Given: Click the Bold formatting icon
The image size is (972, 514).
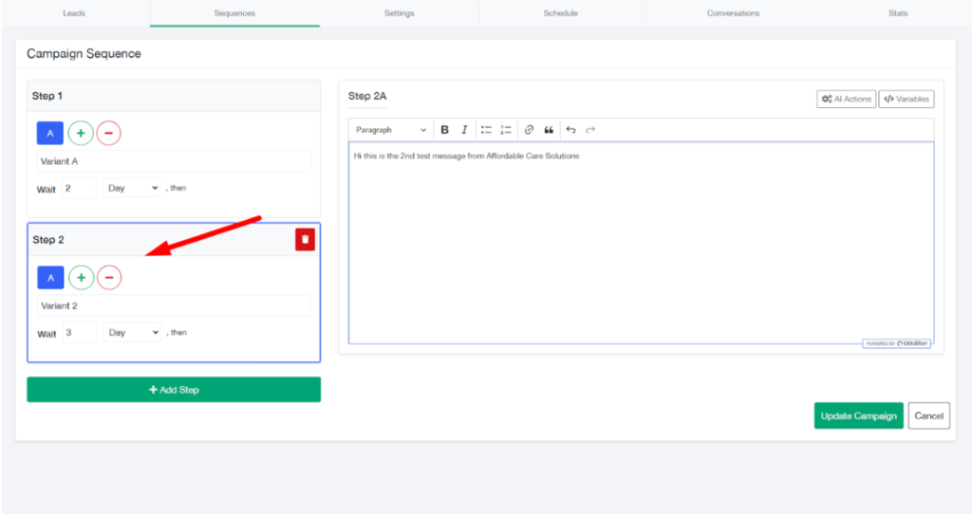Looking at the screenshot, I should tap(444, 130).
